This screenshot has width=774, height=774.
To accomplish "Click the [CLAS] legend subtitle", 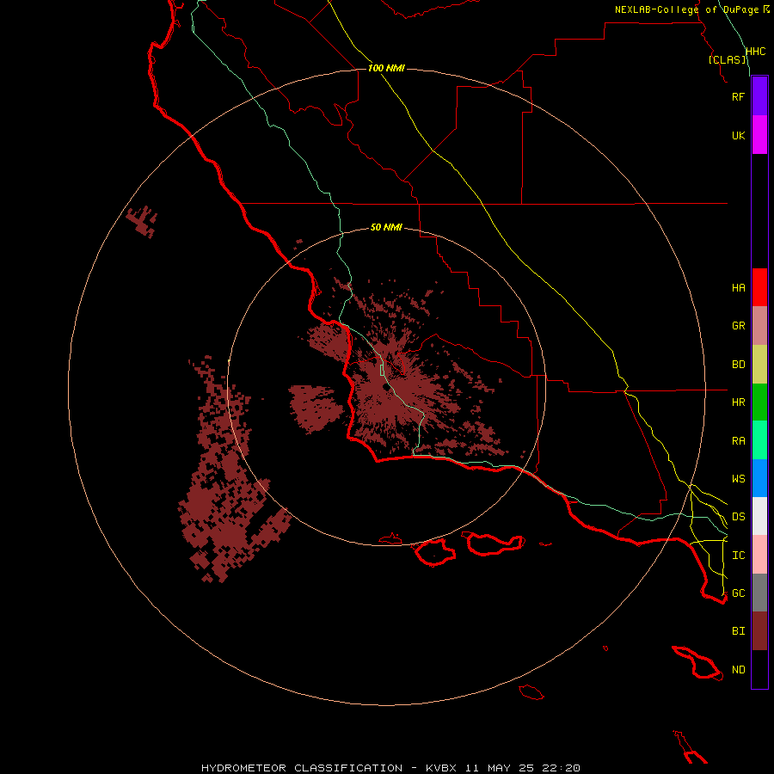I will tap(727, 59).
